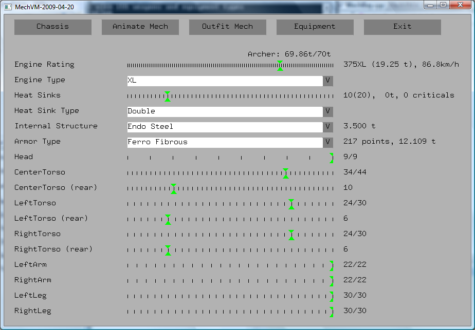The width and height of the screenshot is (475, 330).
Task: Open the Engine Type dropdown
Action: coord(328,81)
